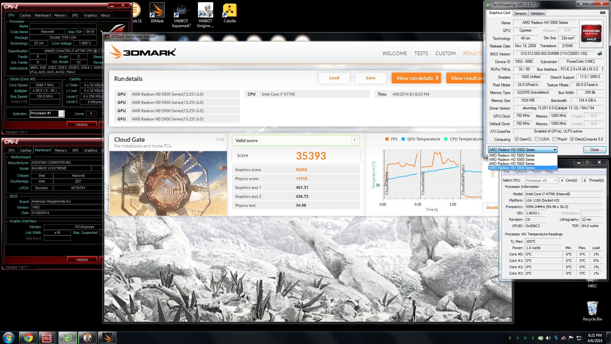Open Caches tab in top CPU-Z window

(x=25, y=15)
